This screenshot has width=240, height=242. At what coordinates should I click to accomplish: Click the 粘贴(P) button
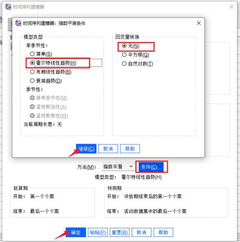(x=98, y=232)
